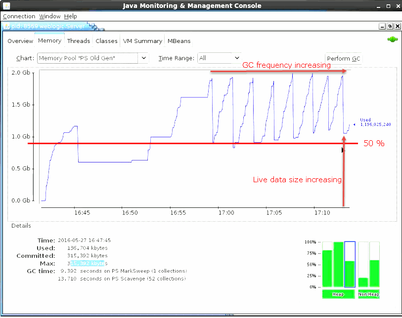Click the weblogic.Server internal frame icon

click(x=6, y=26)
